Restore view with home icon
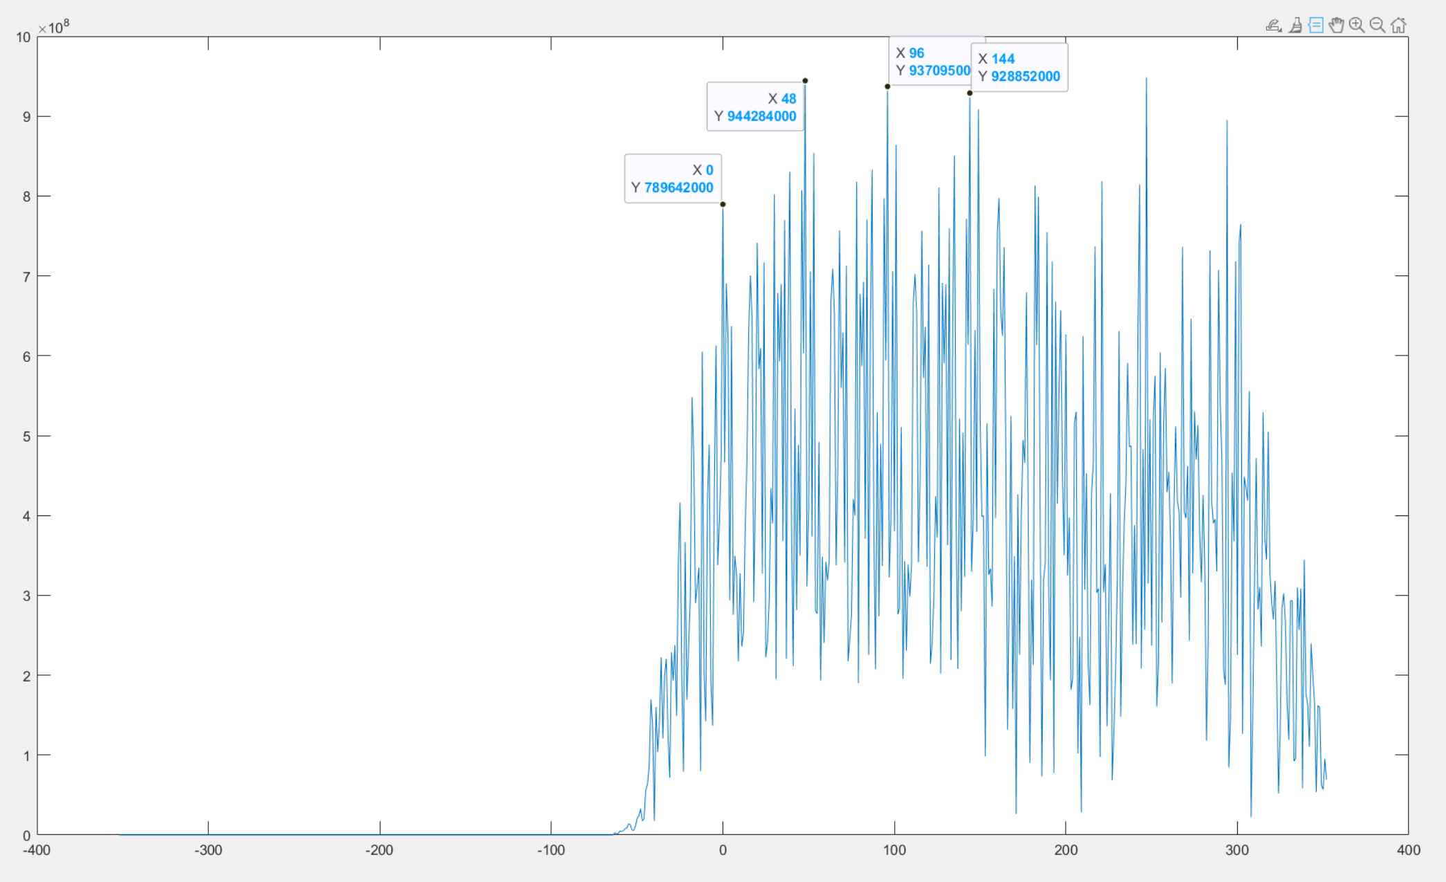1446x882 pixels. click(1398, 26)
